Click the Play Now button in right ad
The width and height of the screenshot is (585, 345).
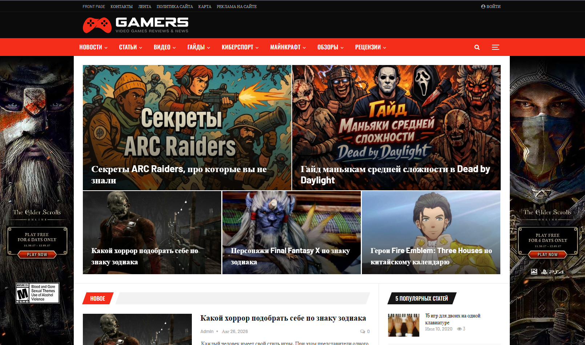(x=548, y=255)
